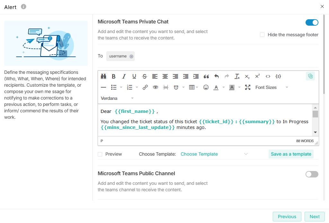Check the Hide the message footer checkbox
The image size is (329, 223).
(x=262, y=35)
